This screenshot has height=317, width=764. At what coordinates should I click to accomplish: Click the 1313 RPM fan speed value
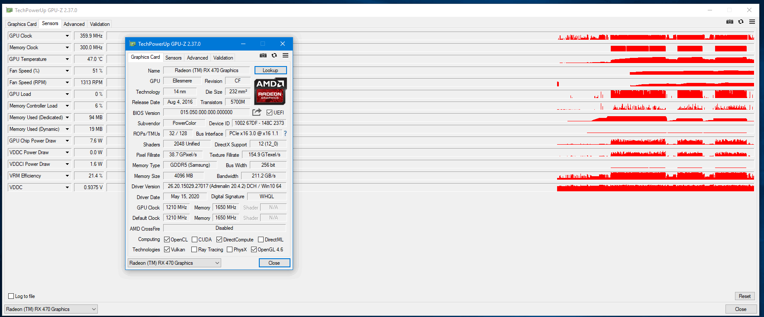89,82
